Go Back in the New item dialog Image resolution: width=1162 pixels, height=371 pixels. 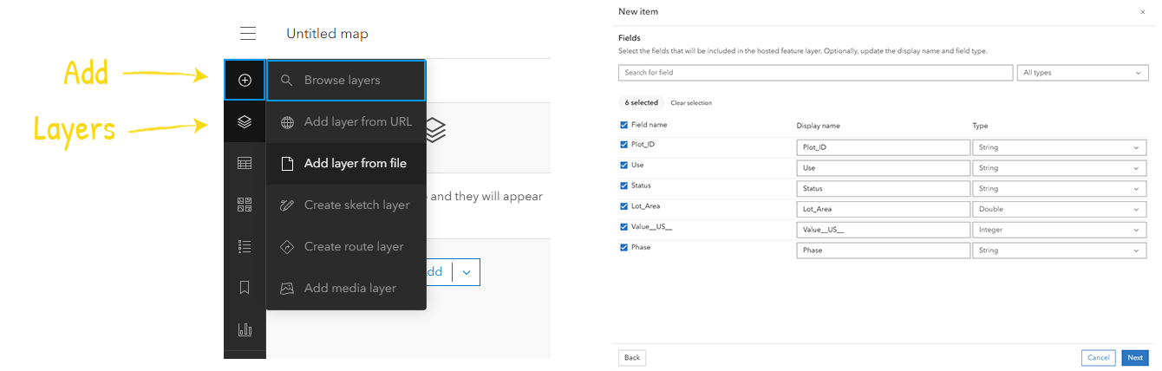(x=632, y=358)
